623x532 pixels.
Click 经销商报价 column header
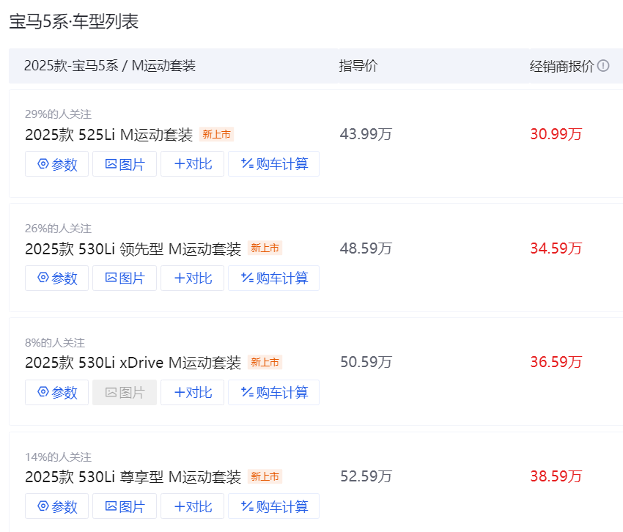coord(562,66)
